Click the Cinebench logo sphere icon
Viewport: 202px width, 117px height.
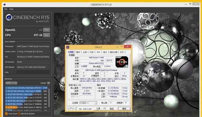pyautogui.click(x=9, y=17)
